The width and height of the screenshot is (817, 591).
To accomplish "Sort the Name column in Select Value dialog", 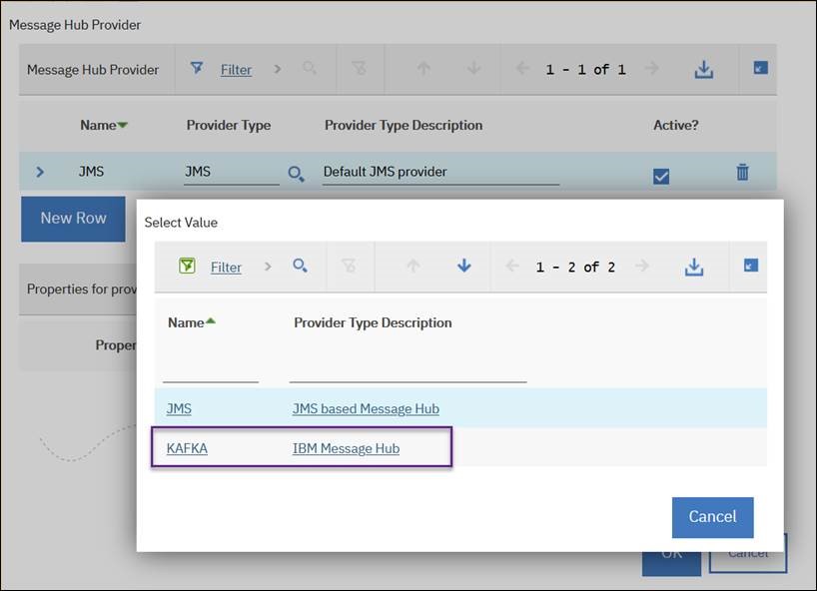I will (x=191, y=322).
